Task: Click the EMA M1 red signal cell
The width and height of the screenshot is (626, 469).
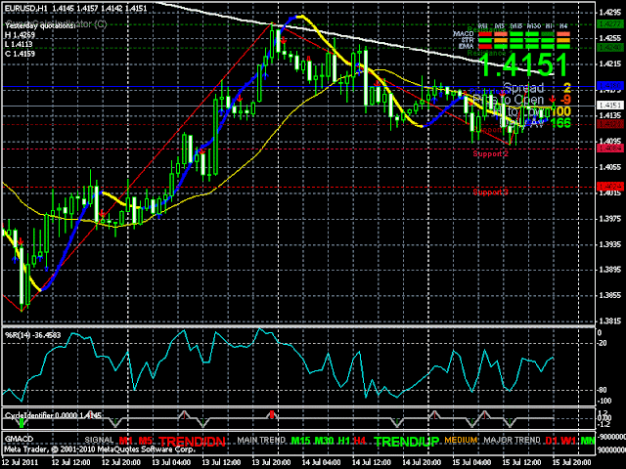Action: point(485,46)
